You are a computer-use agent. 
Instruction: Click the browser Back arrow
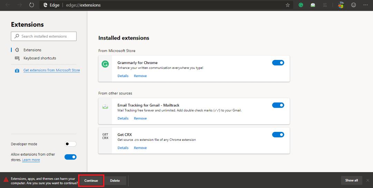[x=8, y=5]
